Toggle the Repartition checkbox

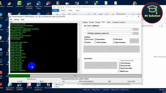[x=95, y=39]
